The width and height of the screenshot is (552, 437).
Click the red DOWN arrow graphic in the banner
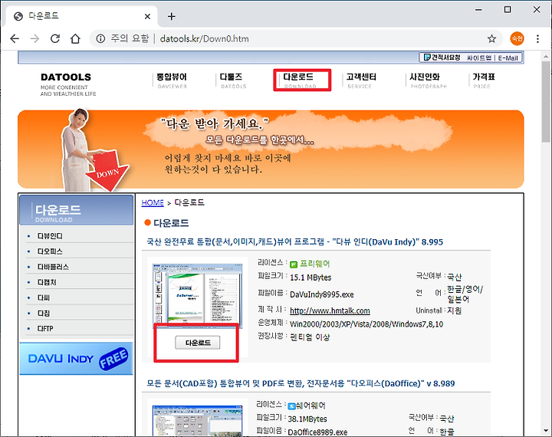107,170
